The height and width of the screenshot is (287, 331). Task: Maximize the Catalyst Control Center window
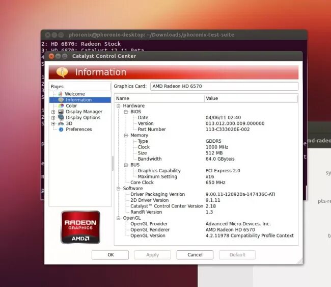pyautogui.click(x=65, y=56)
